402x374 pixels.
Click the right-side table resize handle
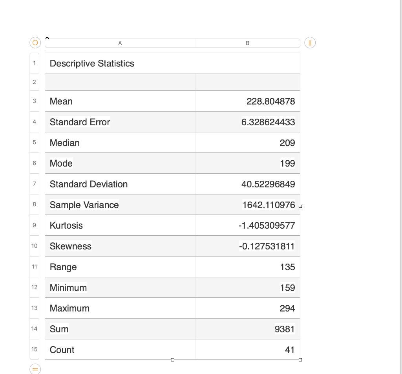[300, 206]
